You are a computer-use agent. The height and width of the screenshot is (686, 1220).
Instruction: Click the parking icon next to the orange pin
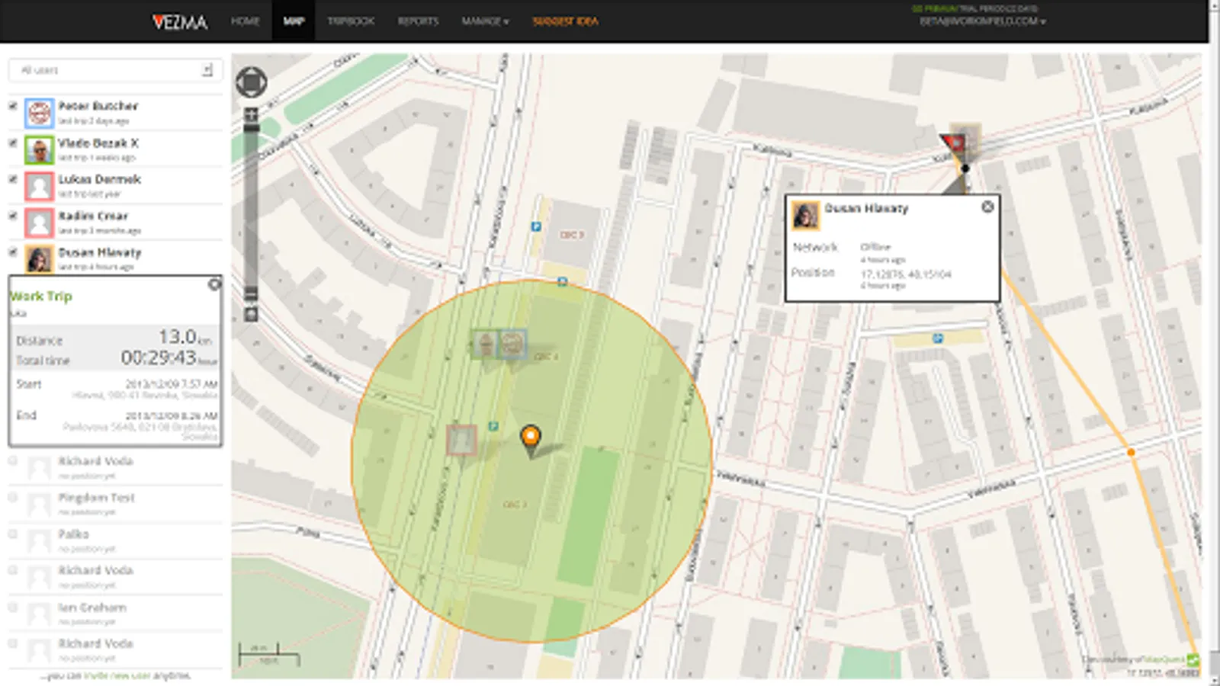click(x=493, y=426)
